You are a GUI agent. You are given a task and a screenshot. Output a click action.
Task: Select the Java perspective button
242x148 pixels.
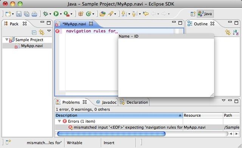205,14
